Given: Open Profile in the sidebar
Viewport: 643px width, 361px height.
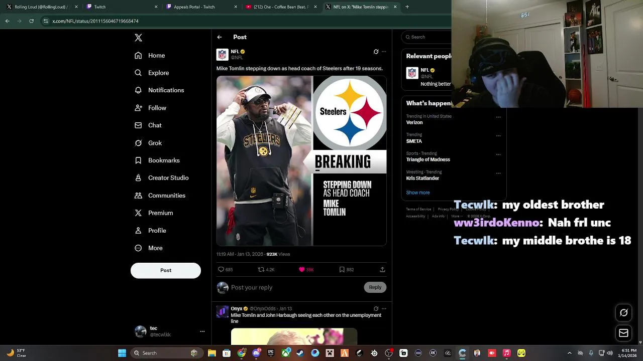Looking at the screenshot, I should [150, 231].
